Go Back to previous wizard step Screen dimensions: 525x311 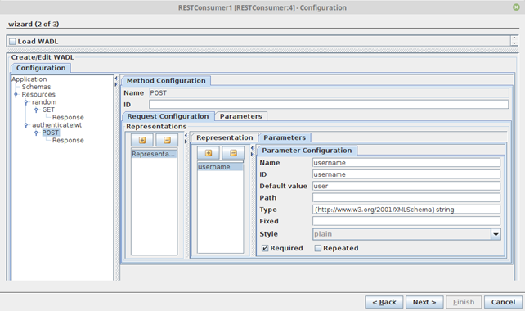pyautogui.click(x=384, y=302)
